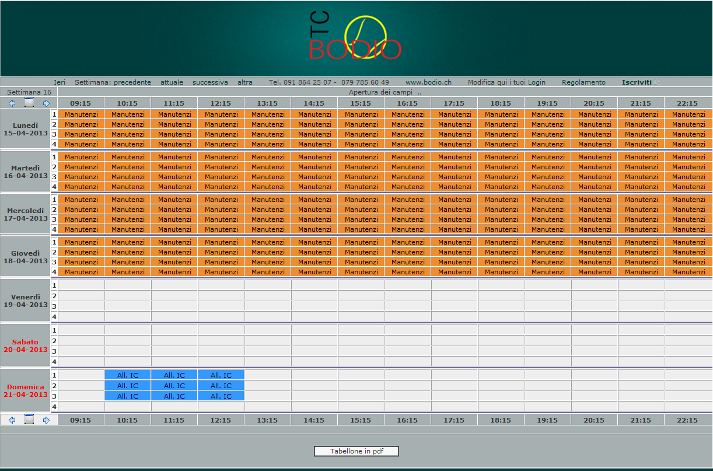Viewport: 713px width, 471px height.
Task: Go to yesterday via the Ieri link
Action: [60, 82]
